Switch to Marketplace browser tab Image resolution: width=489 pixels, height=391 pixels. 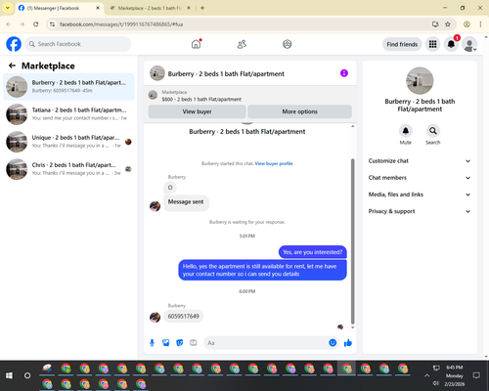[x=150, y=8]
